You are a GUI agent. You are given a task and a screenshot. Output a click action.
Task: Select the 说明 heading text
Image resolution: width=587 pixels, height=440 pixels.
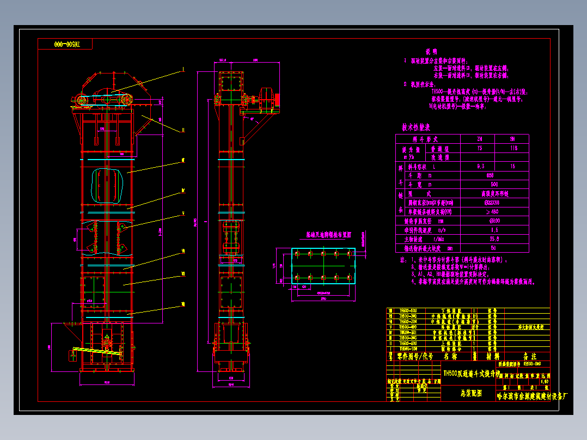click(x=431, y=52)
